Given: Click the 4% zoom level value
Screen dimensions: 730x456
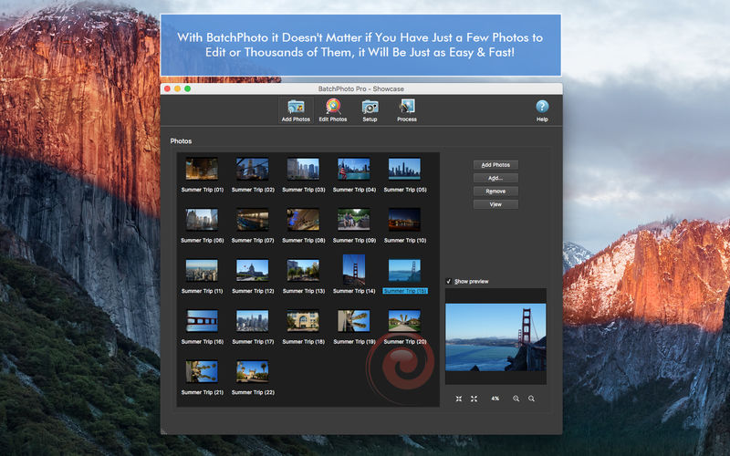Looking at the screenshot, I should (x=495, y=399).
